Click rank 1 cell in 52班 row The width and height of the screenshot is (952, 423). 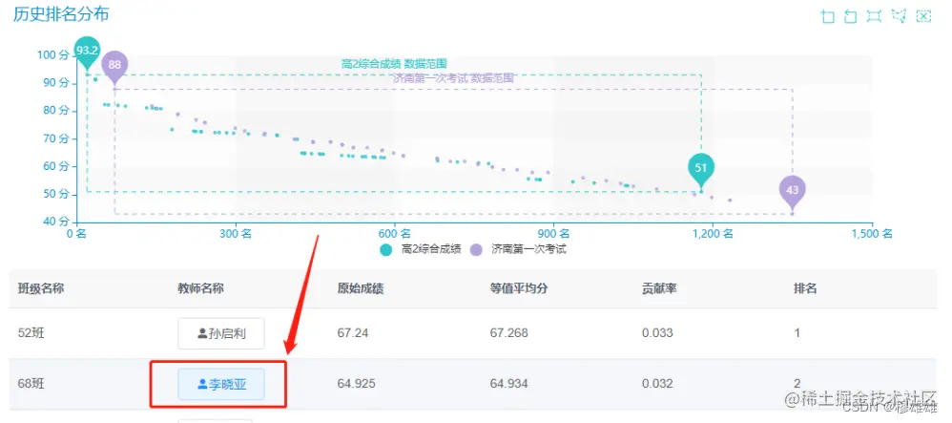[x=797, y=333]
